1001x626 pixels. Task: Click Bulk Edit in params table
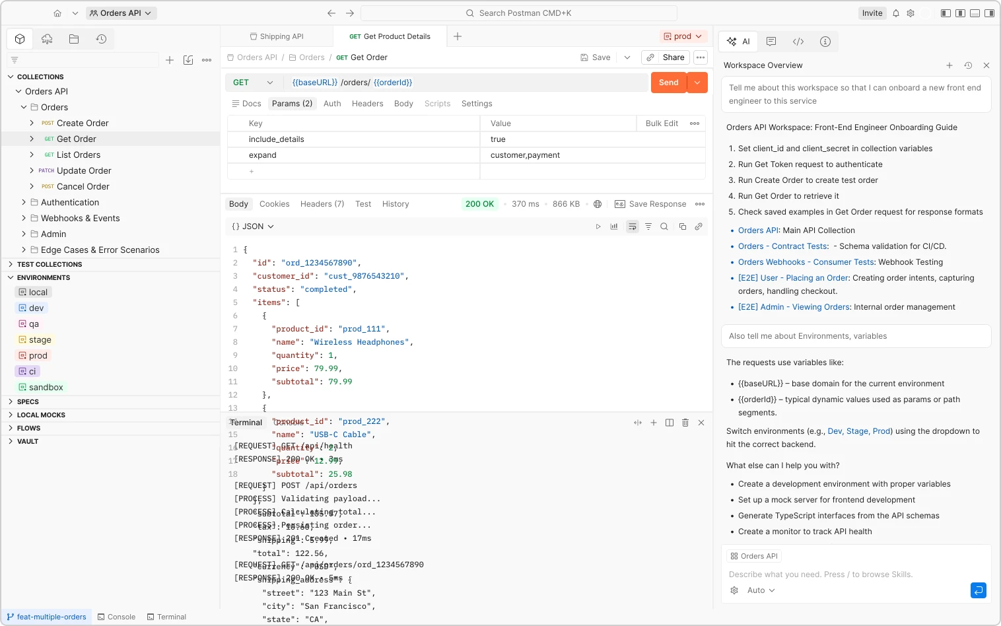pyautogui.click(x=662, y=123)
